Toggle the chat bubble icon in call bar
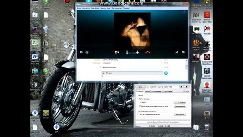This screenshot has height=137, width=243. 87,53
